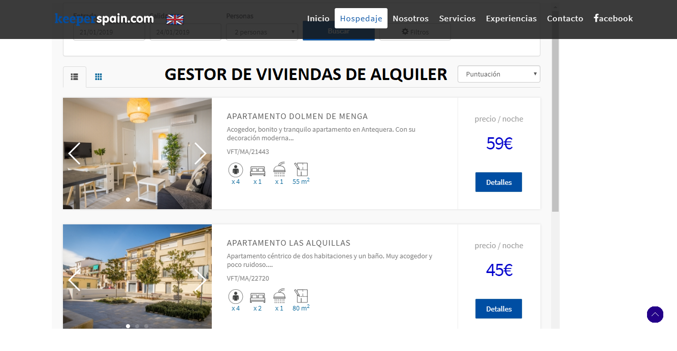This screenshot has width=677, height=351.
Task: Click the floor area icon for Las Alquillas
Action: click(x=301, y=296)
